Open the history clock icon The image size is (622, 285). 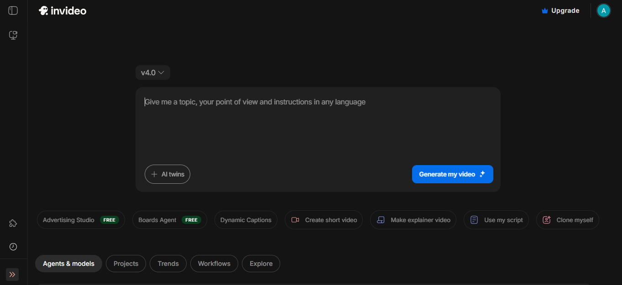tap(13, 247)
